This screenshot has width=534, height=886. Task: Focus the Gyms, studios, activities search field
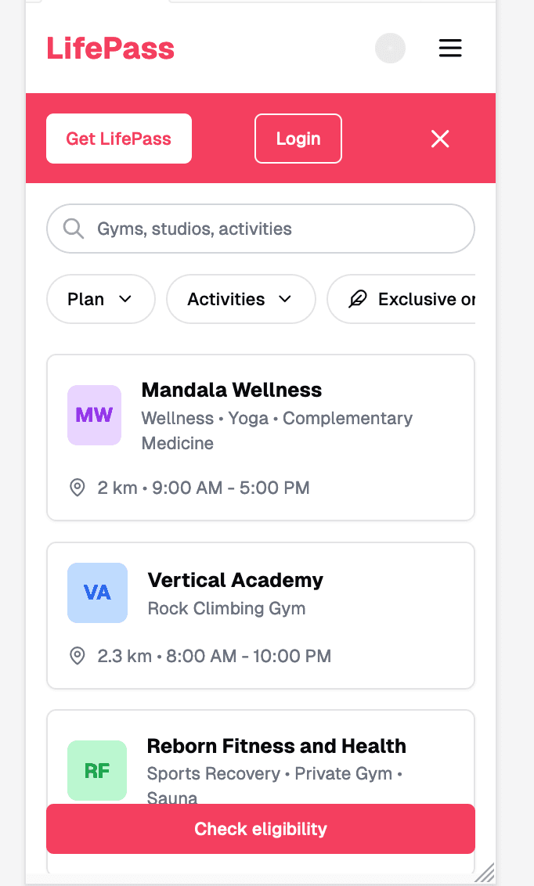(261, 229)
